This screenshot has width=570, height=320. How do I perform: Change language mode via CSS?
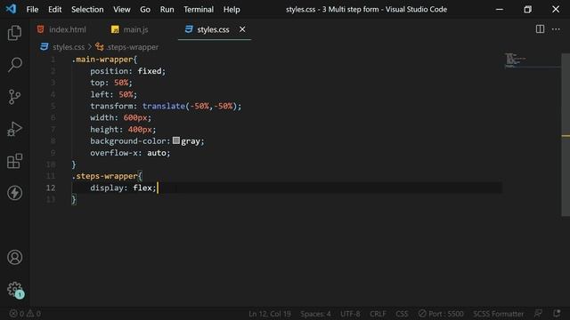402,314
